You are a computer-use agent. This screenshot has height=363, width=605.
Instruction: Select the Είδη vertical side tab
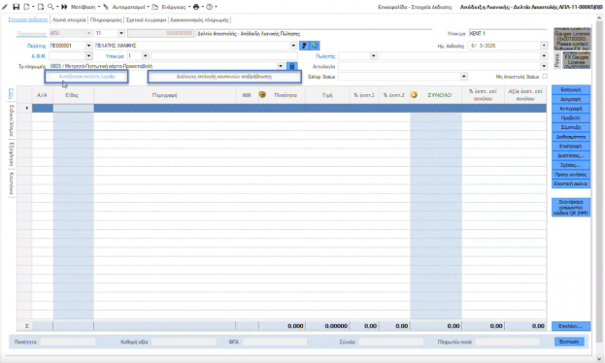pos(12,94)
